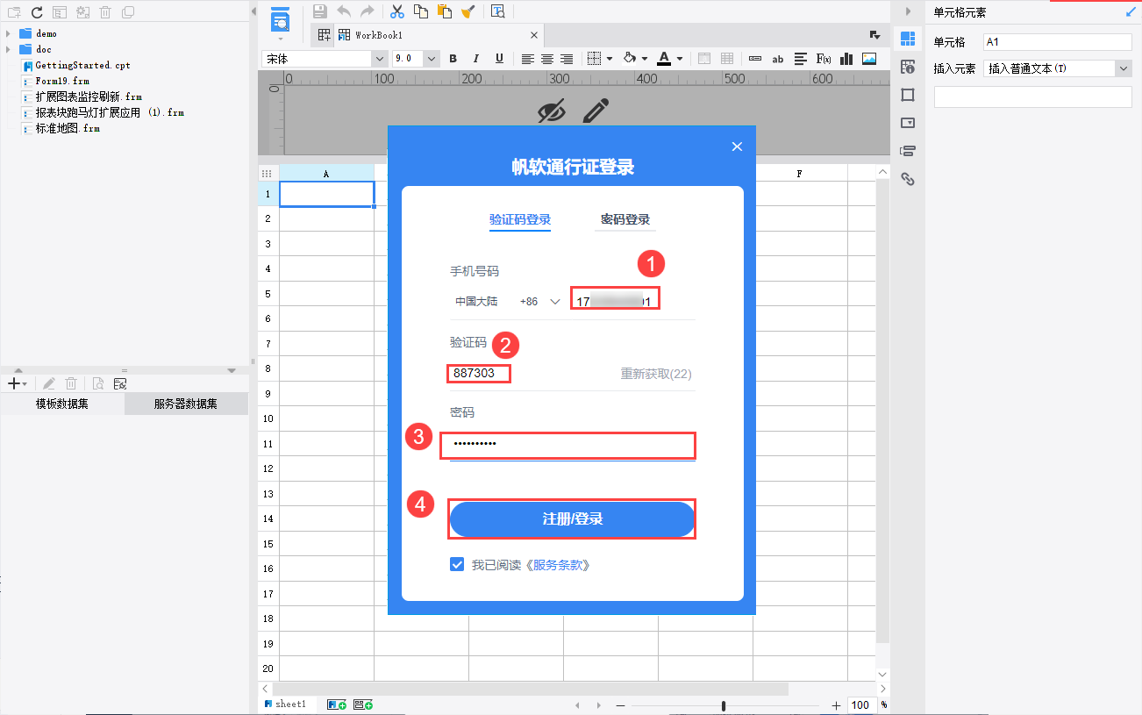The image size is (1142, 715).
Task: Click the zoom-in plus button
Action: (x=836, y=705)
